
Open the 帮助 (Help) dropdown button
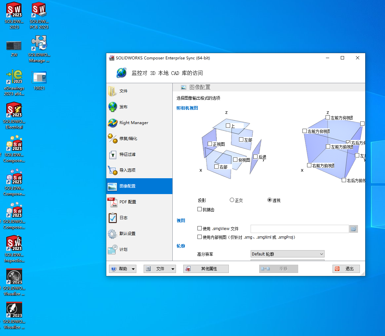pyautogui.click(x=122, y=269)
